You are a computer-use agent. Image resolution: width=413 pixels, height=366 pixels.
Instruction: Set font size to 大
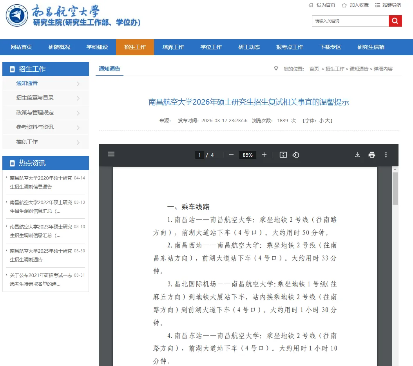(327, 121)
